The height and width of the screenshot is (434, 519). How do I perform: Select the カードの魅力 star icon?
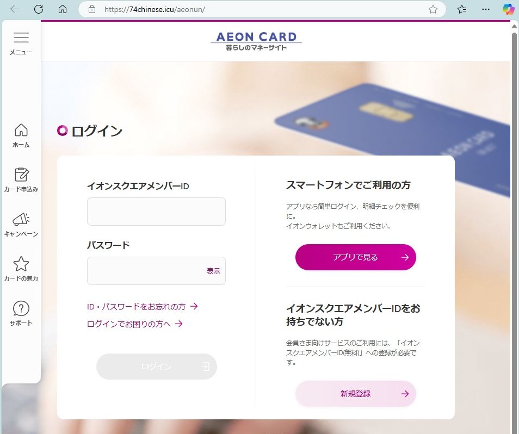point(21,264)
